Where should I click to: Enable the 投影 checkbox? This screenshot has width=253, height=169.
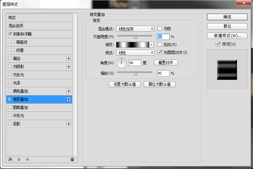[x=10, y=124]
